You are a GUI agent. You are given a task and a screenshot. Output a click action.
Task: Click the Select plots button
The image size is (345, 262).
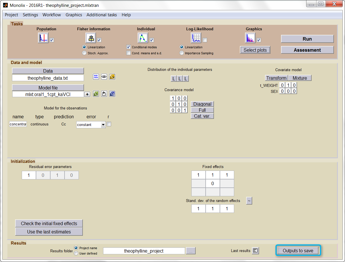click(x=255, y=50)
